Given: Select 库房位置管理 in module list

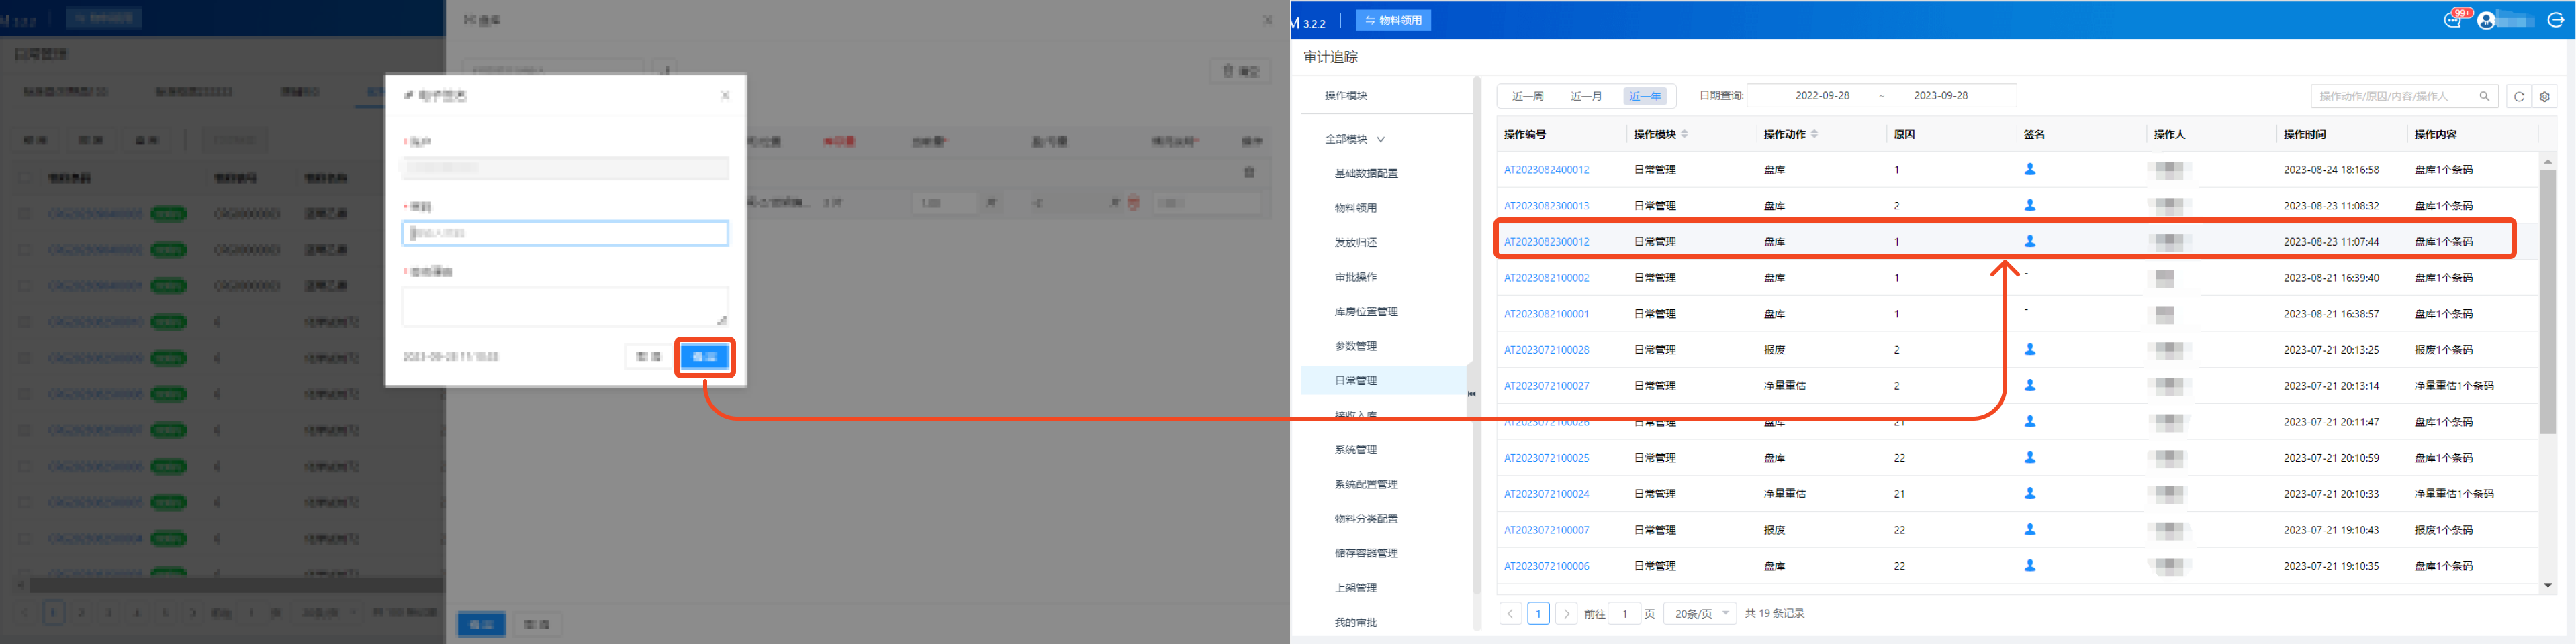Looking at the screenshot, I should click(1366, 311).
